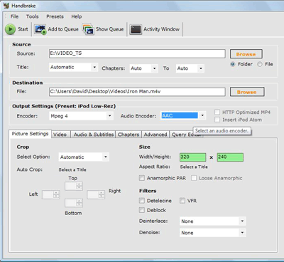Click the green Start encode icon

point(10,29)
